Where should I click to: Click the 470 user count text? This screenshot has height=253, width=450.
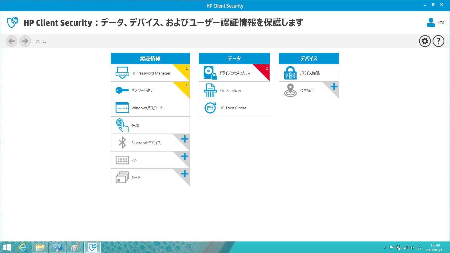pos(441,23)
